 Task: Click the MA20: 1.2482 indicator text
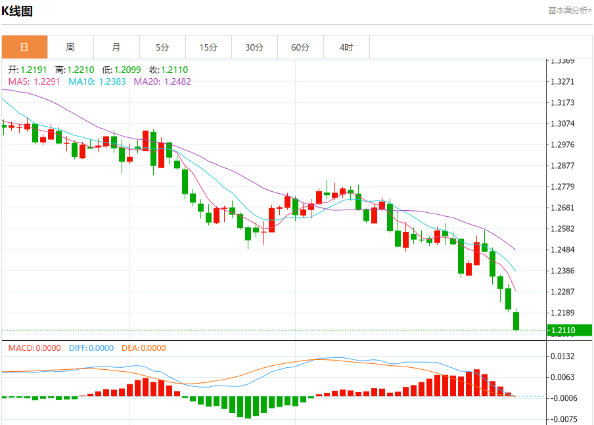[x=162, y=81]
